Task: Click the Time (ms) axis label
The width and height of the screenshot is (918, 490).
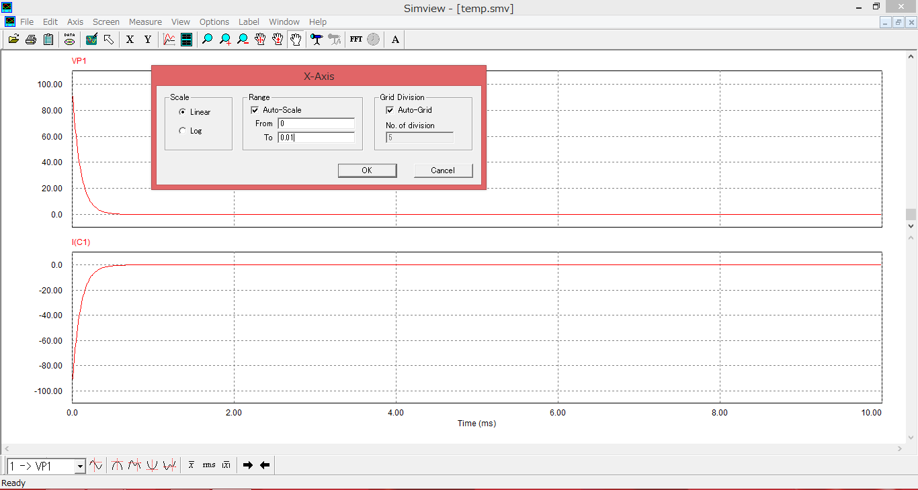Action: (476, 424)
